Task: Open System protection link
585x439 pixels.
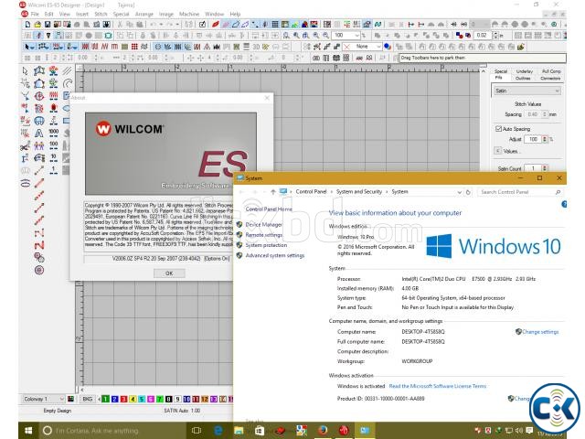Action: (x=266, y=245)
